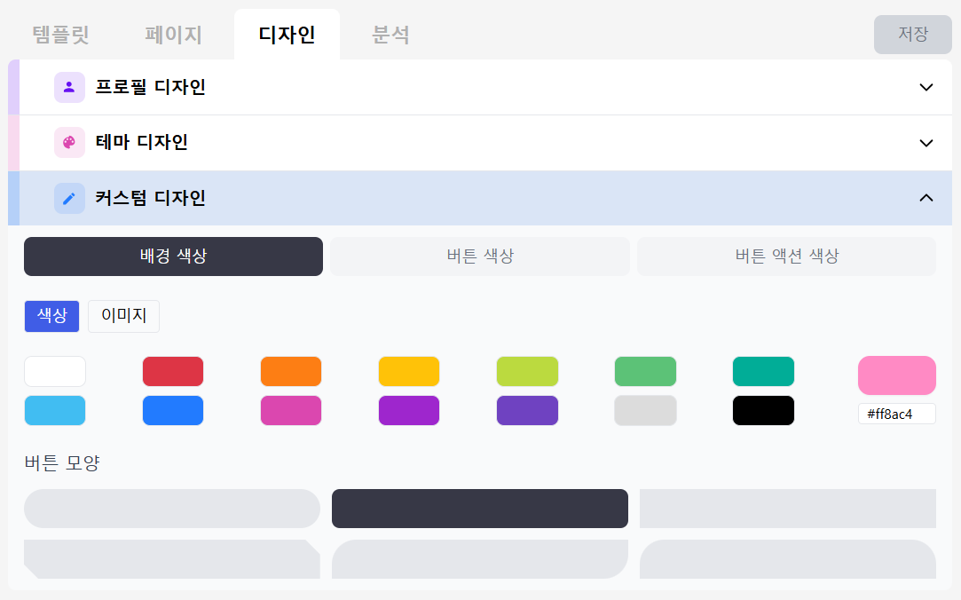Open the 페이지 tab

(x=174, y=35)
